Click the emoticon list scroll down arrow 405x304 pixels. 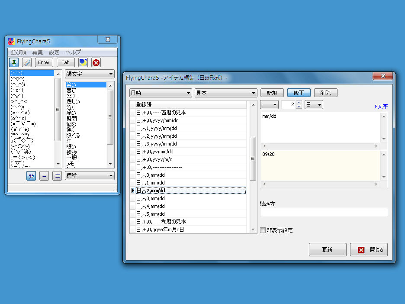point(58,164)
